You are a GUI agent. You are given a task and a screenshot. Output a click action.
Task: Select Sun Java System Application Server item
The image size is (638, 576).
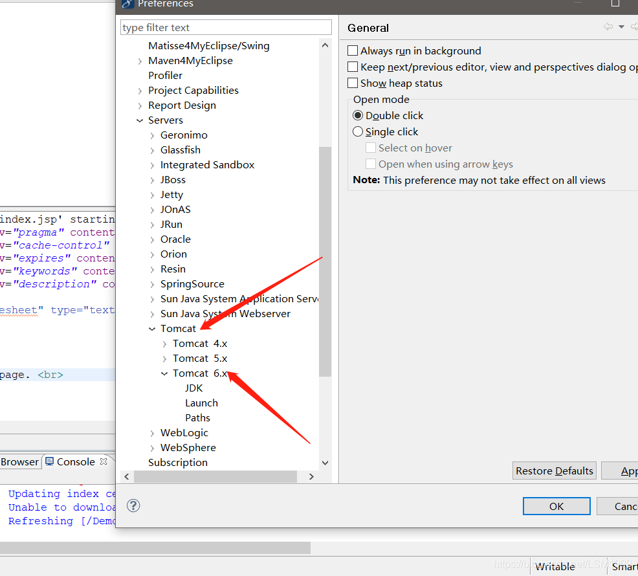pos(239,299)
